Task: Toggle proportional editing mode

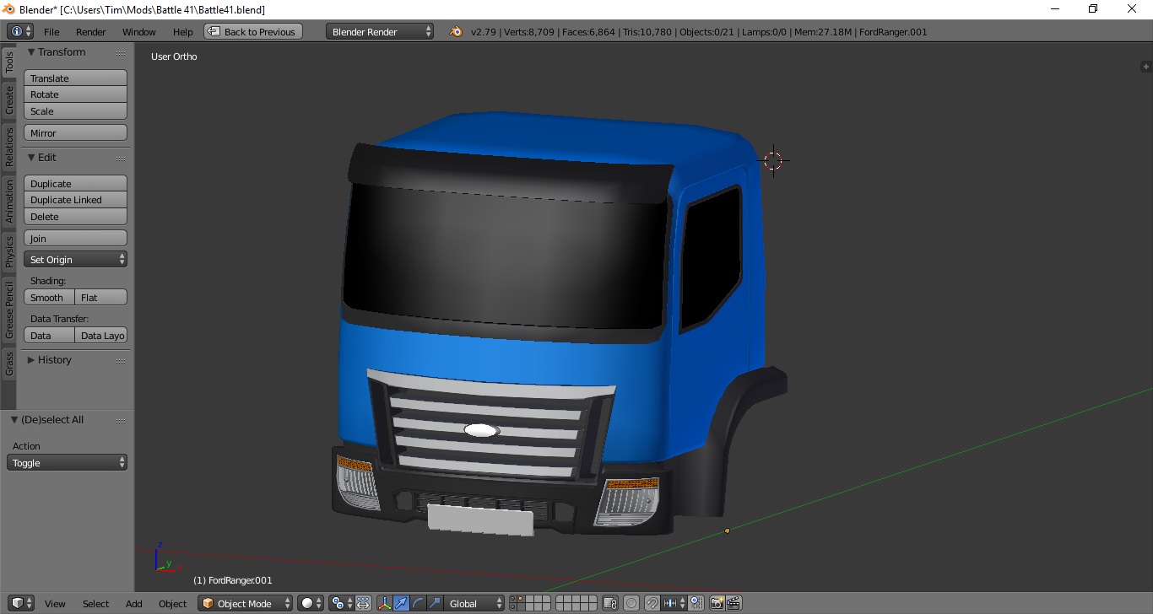Action: pyautogui.click(x=631, y=603)
